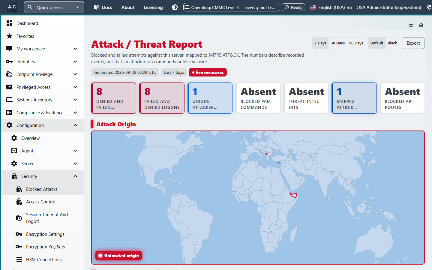Viewport: 432px width, 270px height.
Task: Toggle the brightness theme icon
Action: coord(175,7)
